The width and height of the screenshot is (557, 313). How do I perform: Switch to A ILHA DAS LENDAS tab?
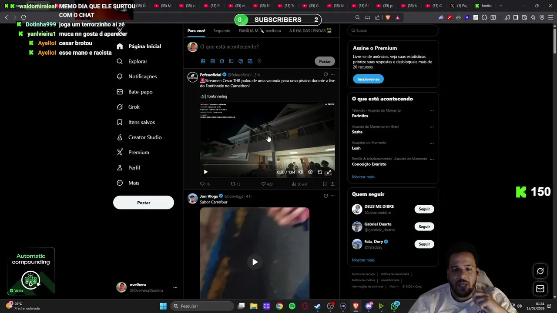click(310, 31)
